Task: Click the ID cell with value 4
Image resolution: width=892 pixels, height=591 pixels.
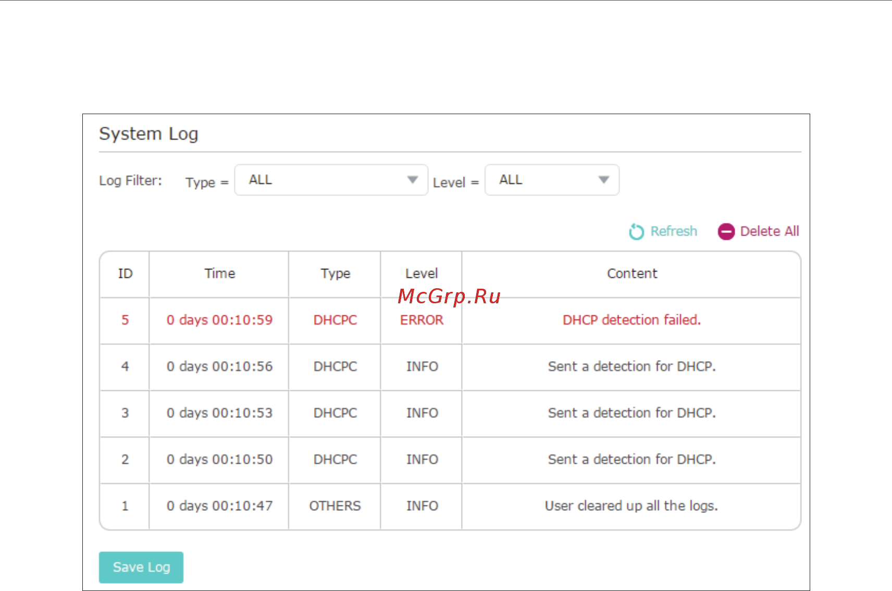Action: pos(125,366)
